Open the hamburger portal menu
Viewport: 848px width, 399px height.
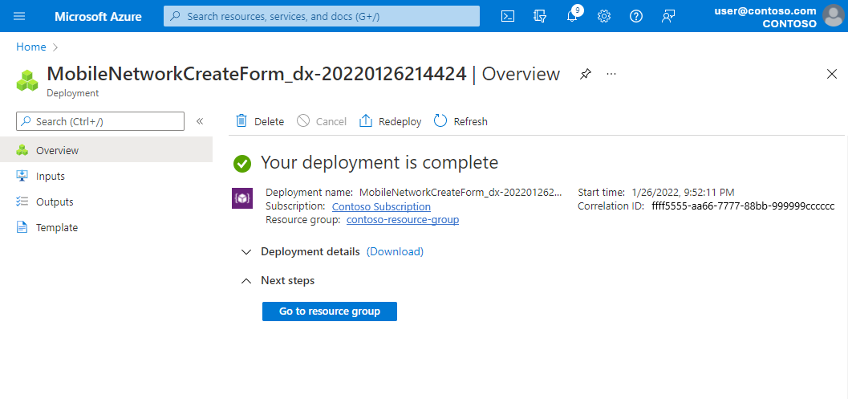(x=19, y=16)
